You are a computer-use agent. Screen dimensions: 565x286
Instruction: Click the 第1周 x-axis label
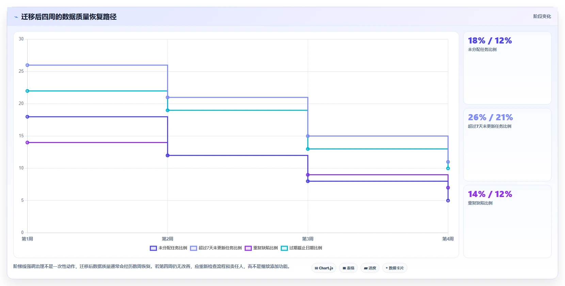[28, 239]
